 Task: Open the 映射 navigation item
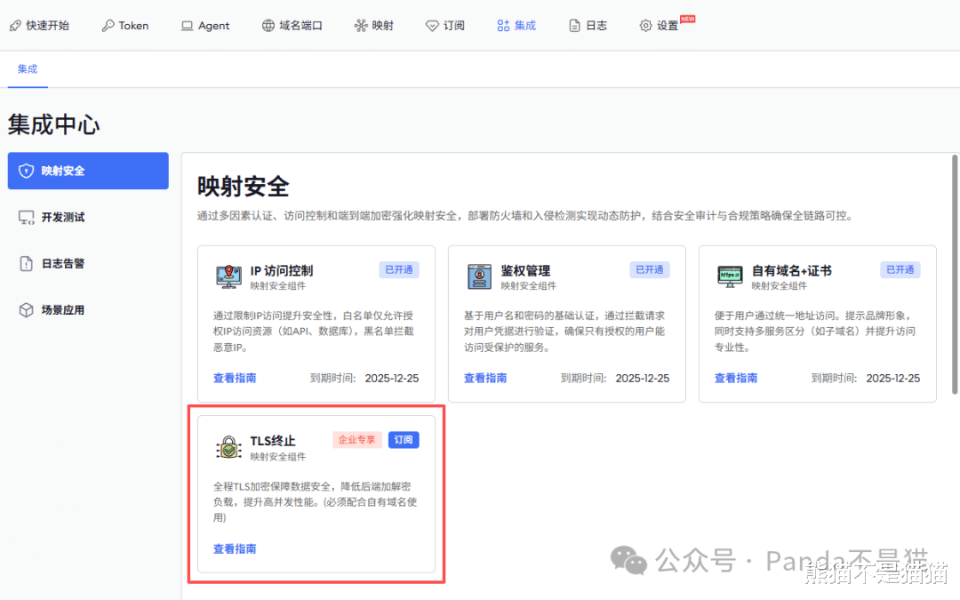click(x=374, y=26)
